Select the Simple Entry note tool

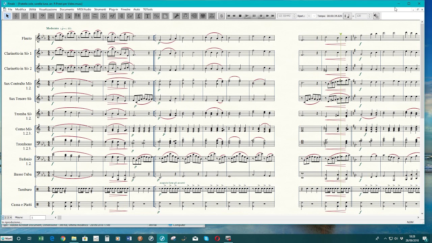pyautogui.click(x=60, y=16)
